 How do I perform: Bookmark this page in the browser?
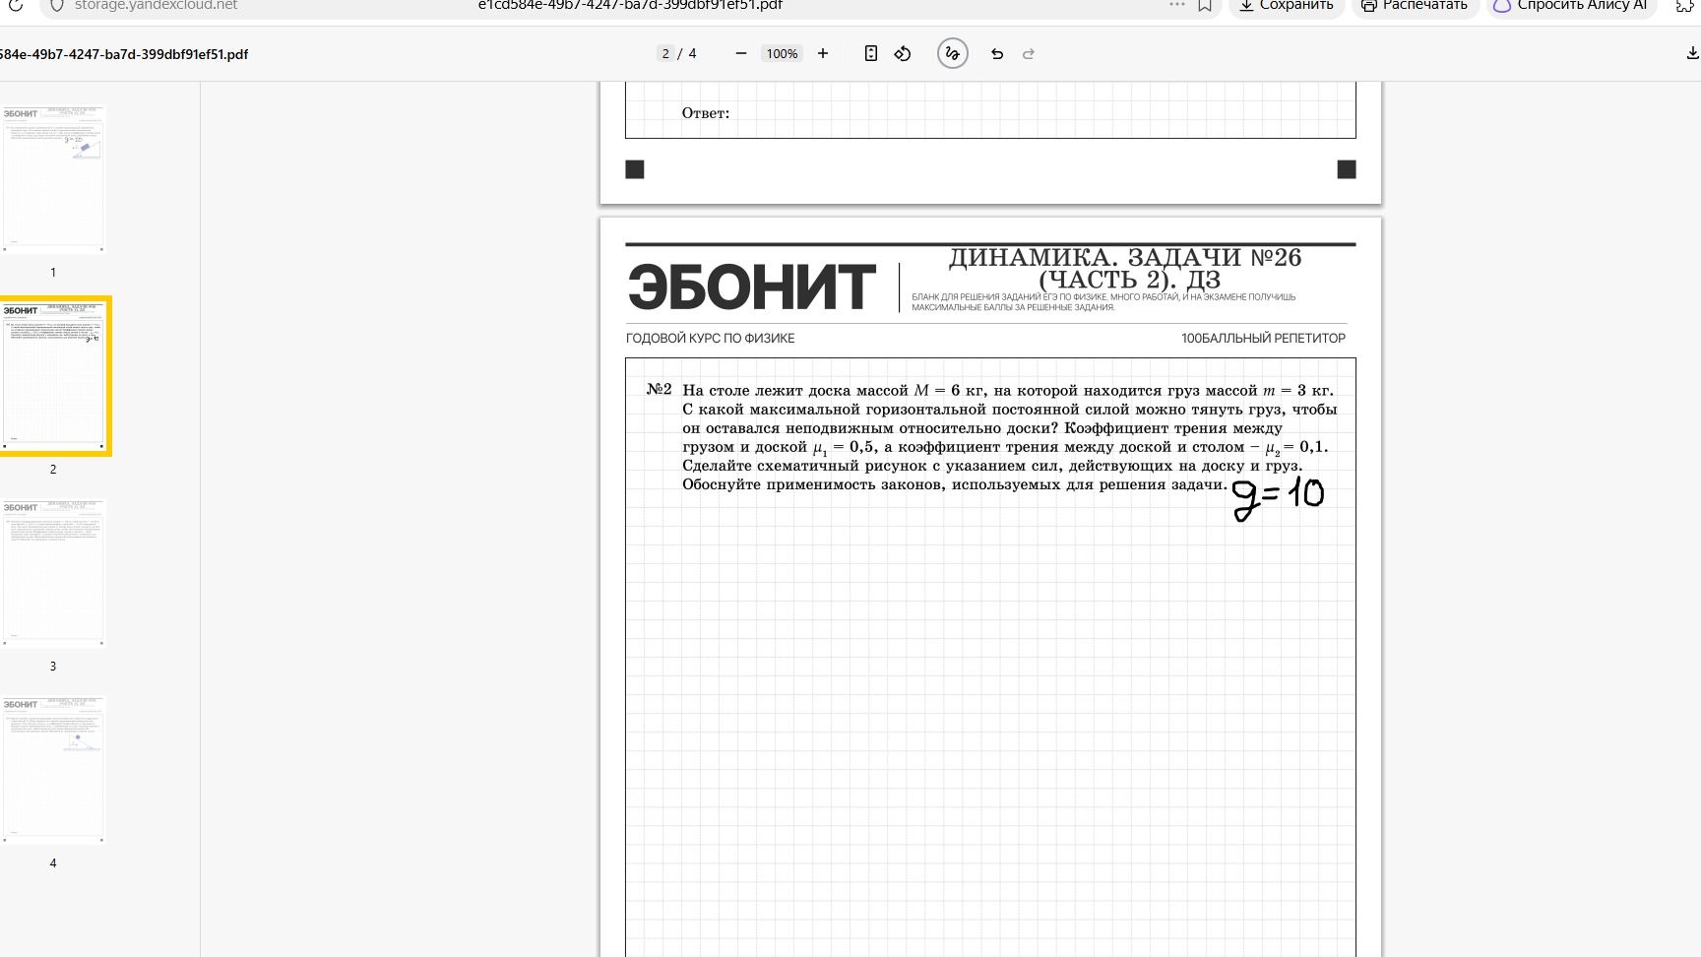(1205, 5)
